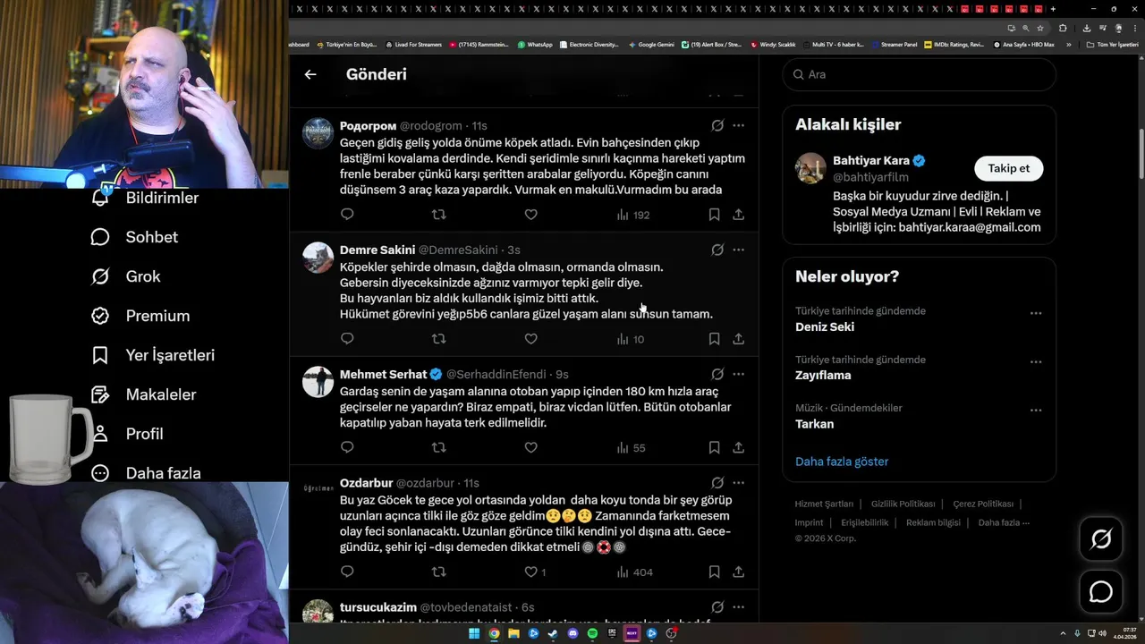Go back with the arrow beside Gönderi

(310, 74)
